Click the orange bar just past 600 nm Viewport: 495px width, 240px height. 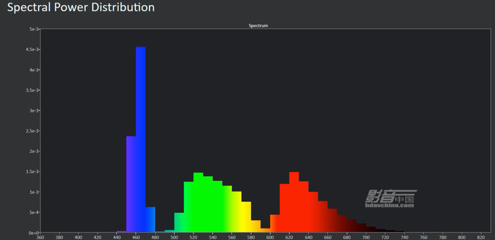click(275, 223)
